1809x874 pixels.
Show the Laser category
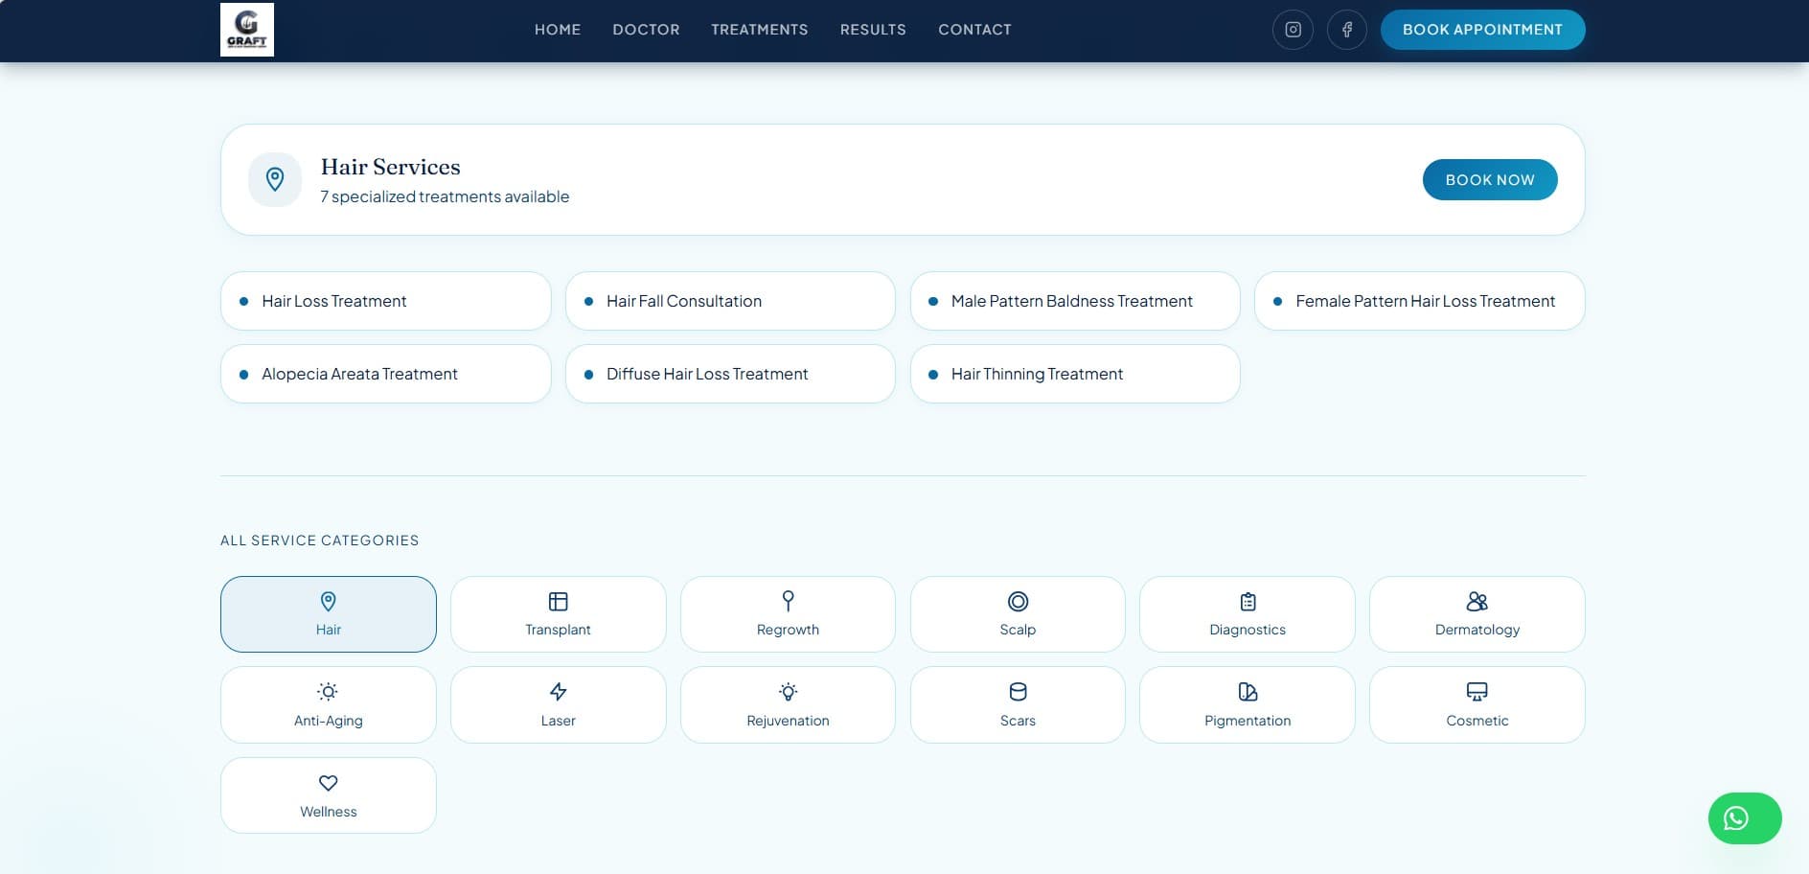tap(559, 705)
